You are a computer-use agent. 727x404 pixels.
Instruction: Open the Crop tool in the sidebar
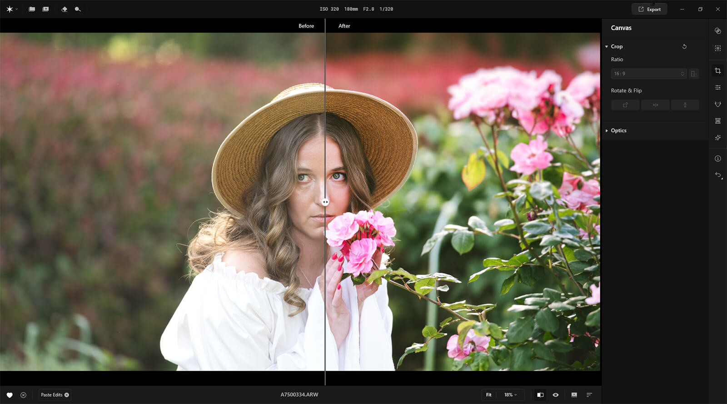717,71
